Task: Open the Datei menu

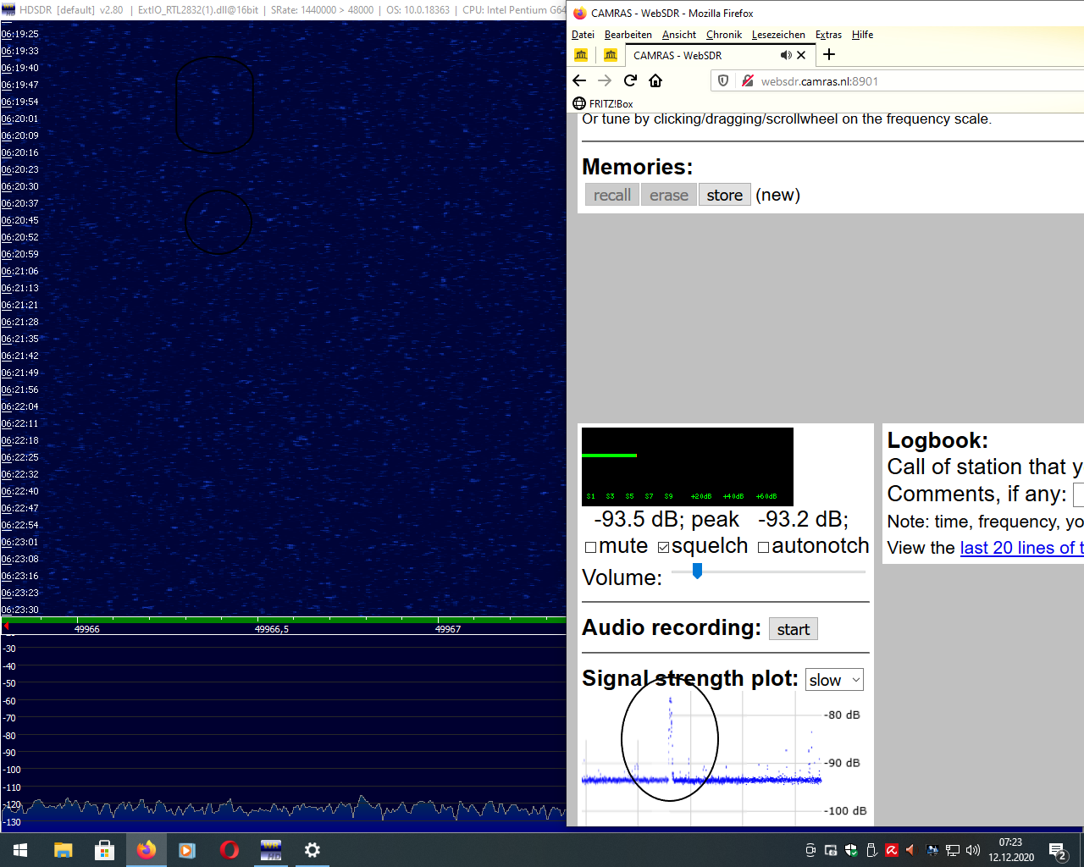Action: click(583, 35)
